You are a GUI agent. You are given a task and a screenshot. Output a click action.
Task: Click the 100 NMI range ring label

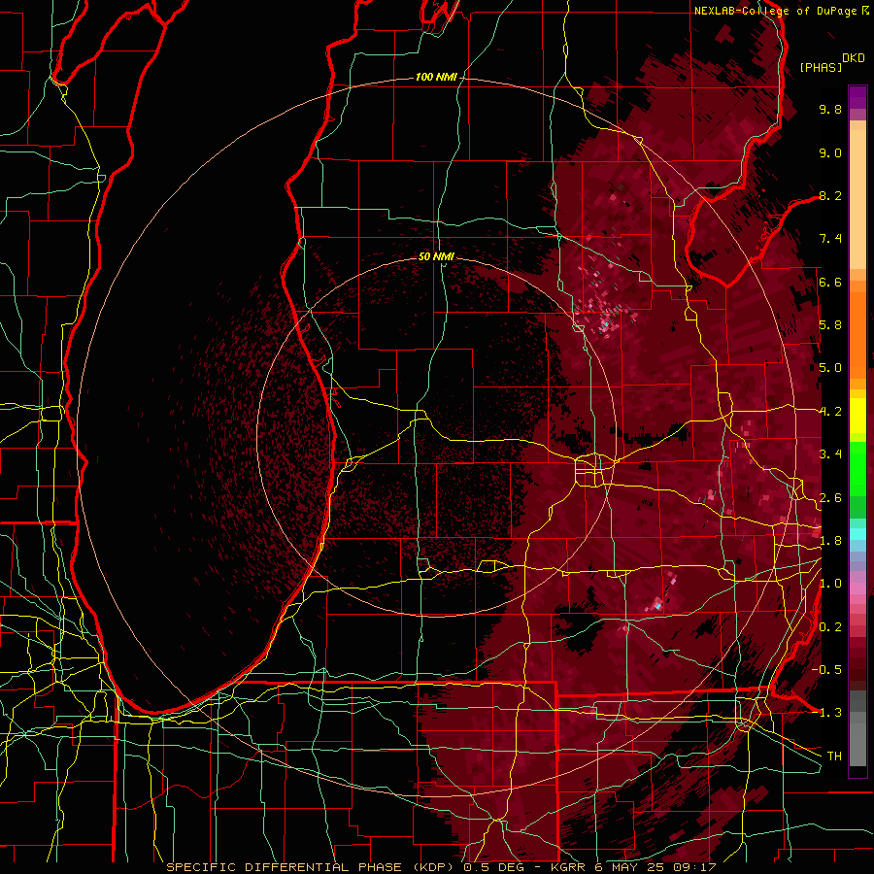click(436, 77)
